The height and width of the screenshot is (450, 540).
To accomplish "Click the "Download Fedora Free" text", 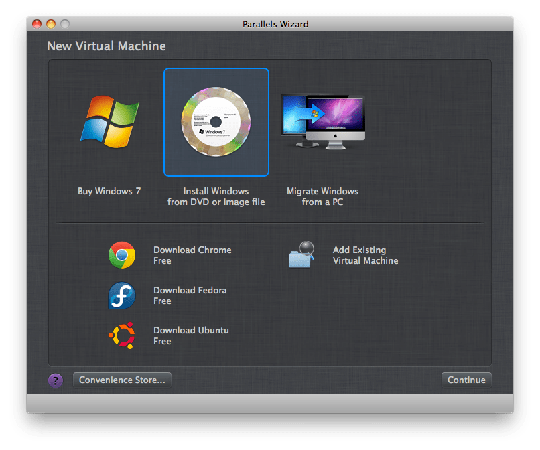I will [x=190, y=295].
